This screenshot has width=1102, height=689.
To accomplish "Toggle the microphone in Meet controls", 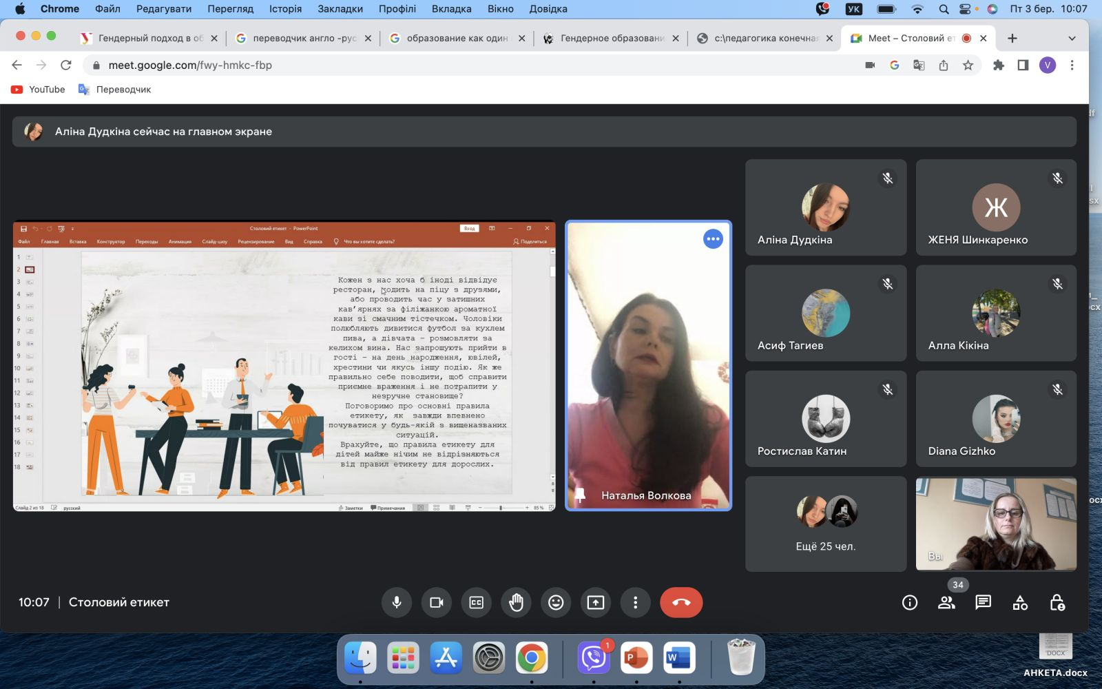I will coord(397,602).
